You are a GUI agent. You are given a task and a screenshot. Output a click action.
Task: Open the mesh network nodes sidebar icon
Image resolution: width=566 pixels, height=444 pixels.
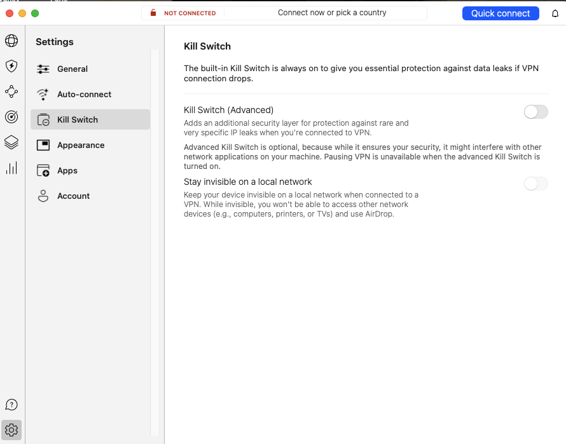click(11, 91)
